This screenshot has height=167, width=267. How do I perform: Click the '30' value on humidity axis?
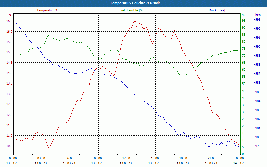coord(244,112)
